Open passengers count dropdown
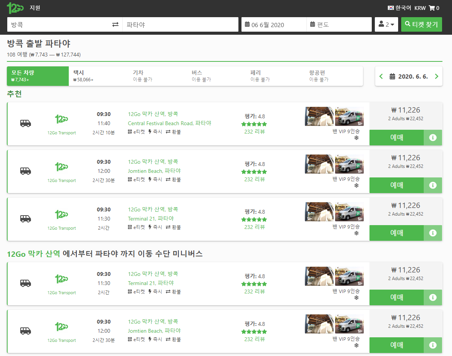452x356 pixels. click(x=386, y=24)
